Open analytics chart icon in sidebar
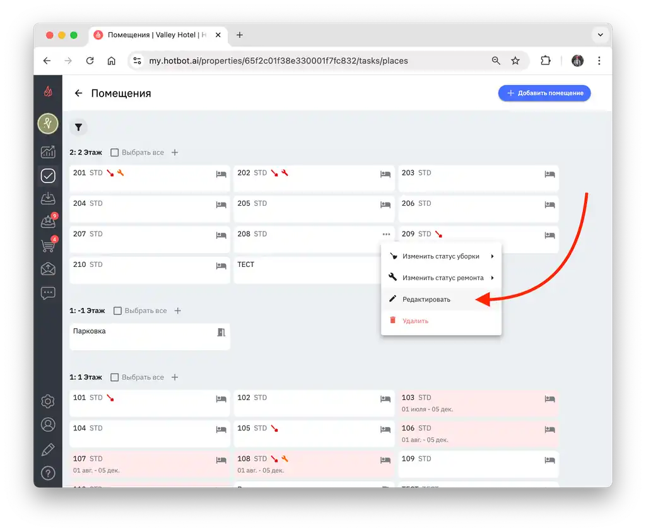 pos(48,151)
